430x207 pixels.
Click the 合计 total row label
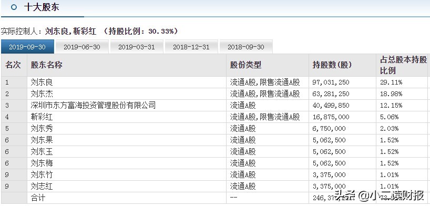38,198
